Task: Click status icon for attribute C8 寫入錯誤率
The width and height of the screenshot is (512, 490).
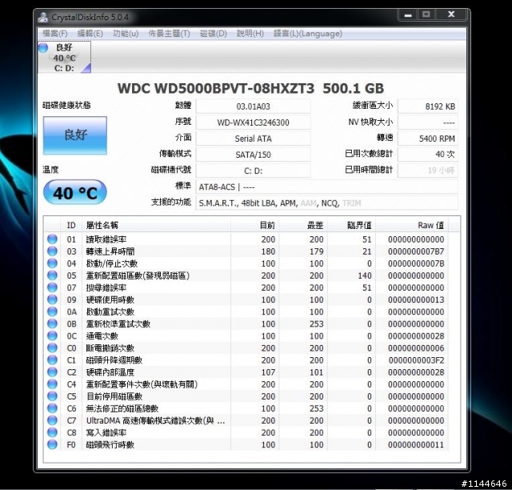Action: 52,432
